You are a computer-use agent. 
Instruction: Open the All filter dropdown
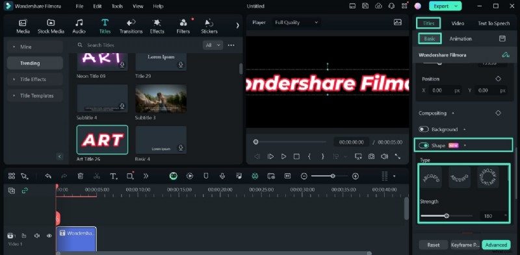pos(213,45)
